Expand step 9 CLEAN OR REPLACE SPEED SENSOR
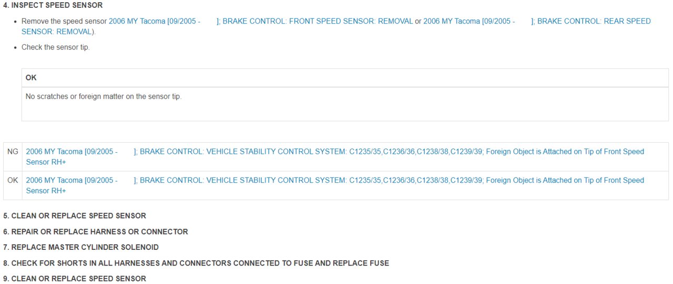 75,279
